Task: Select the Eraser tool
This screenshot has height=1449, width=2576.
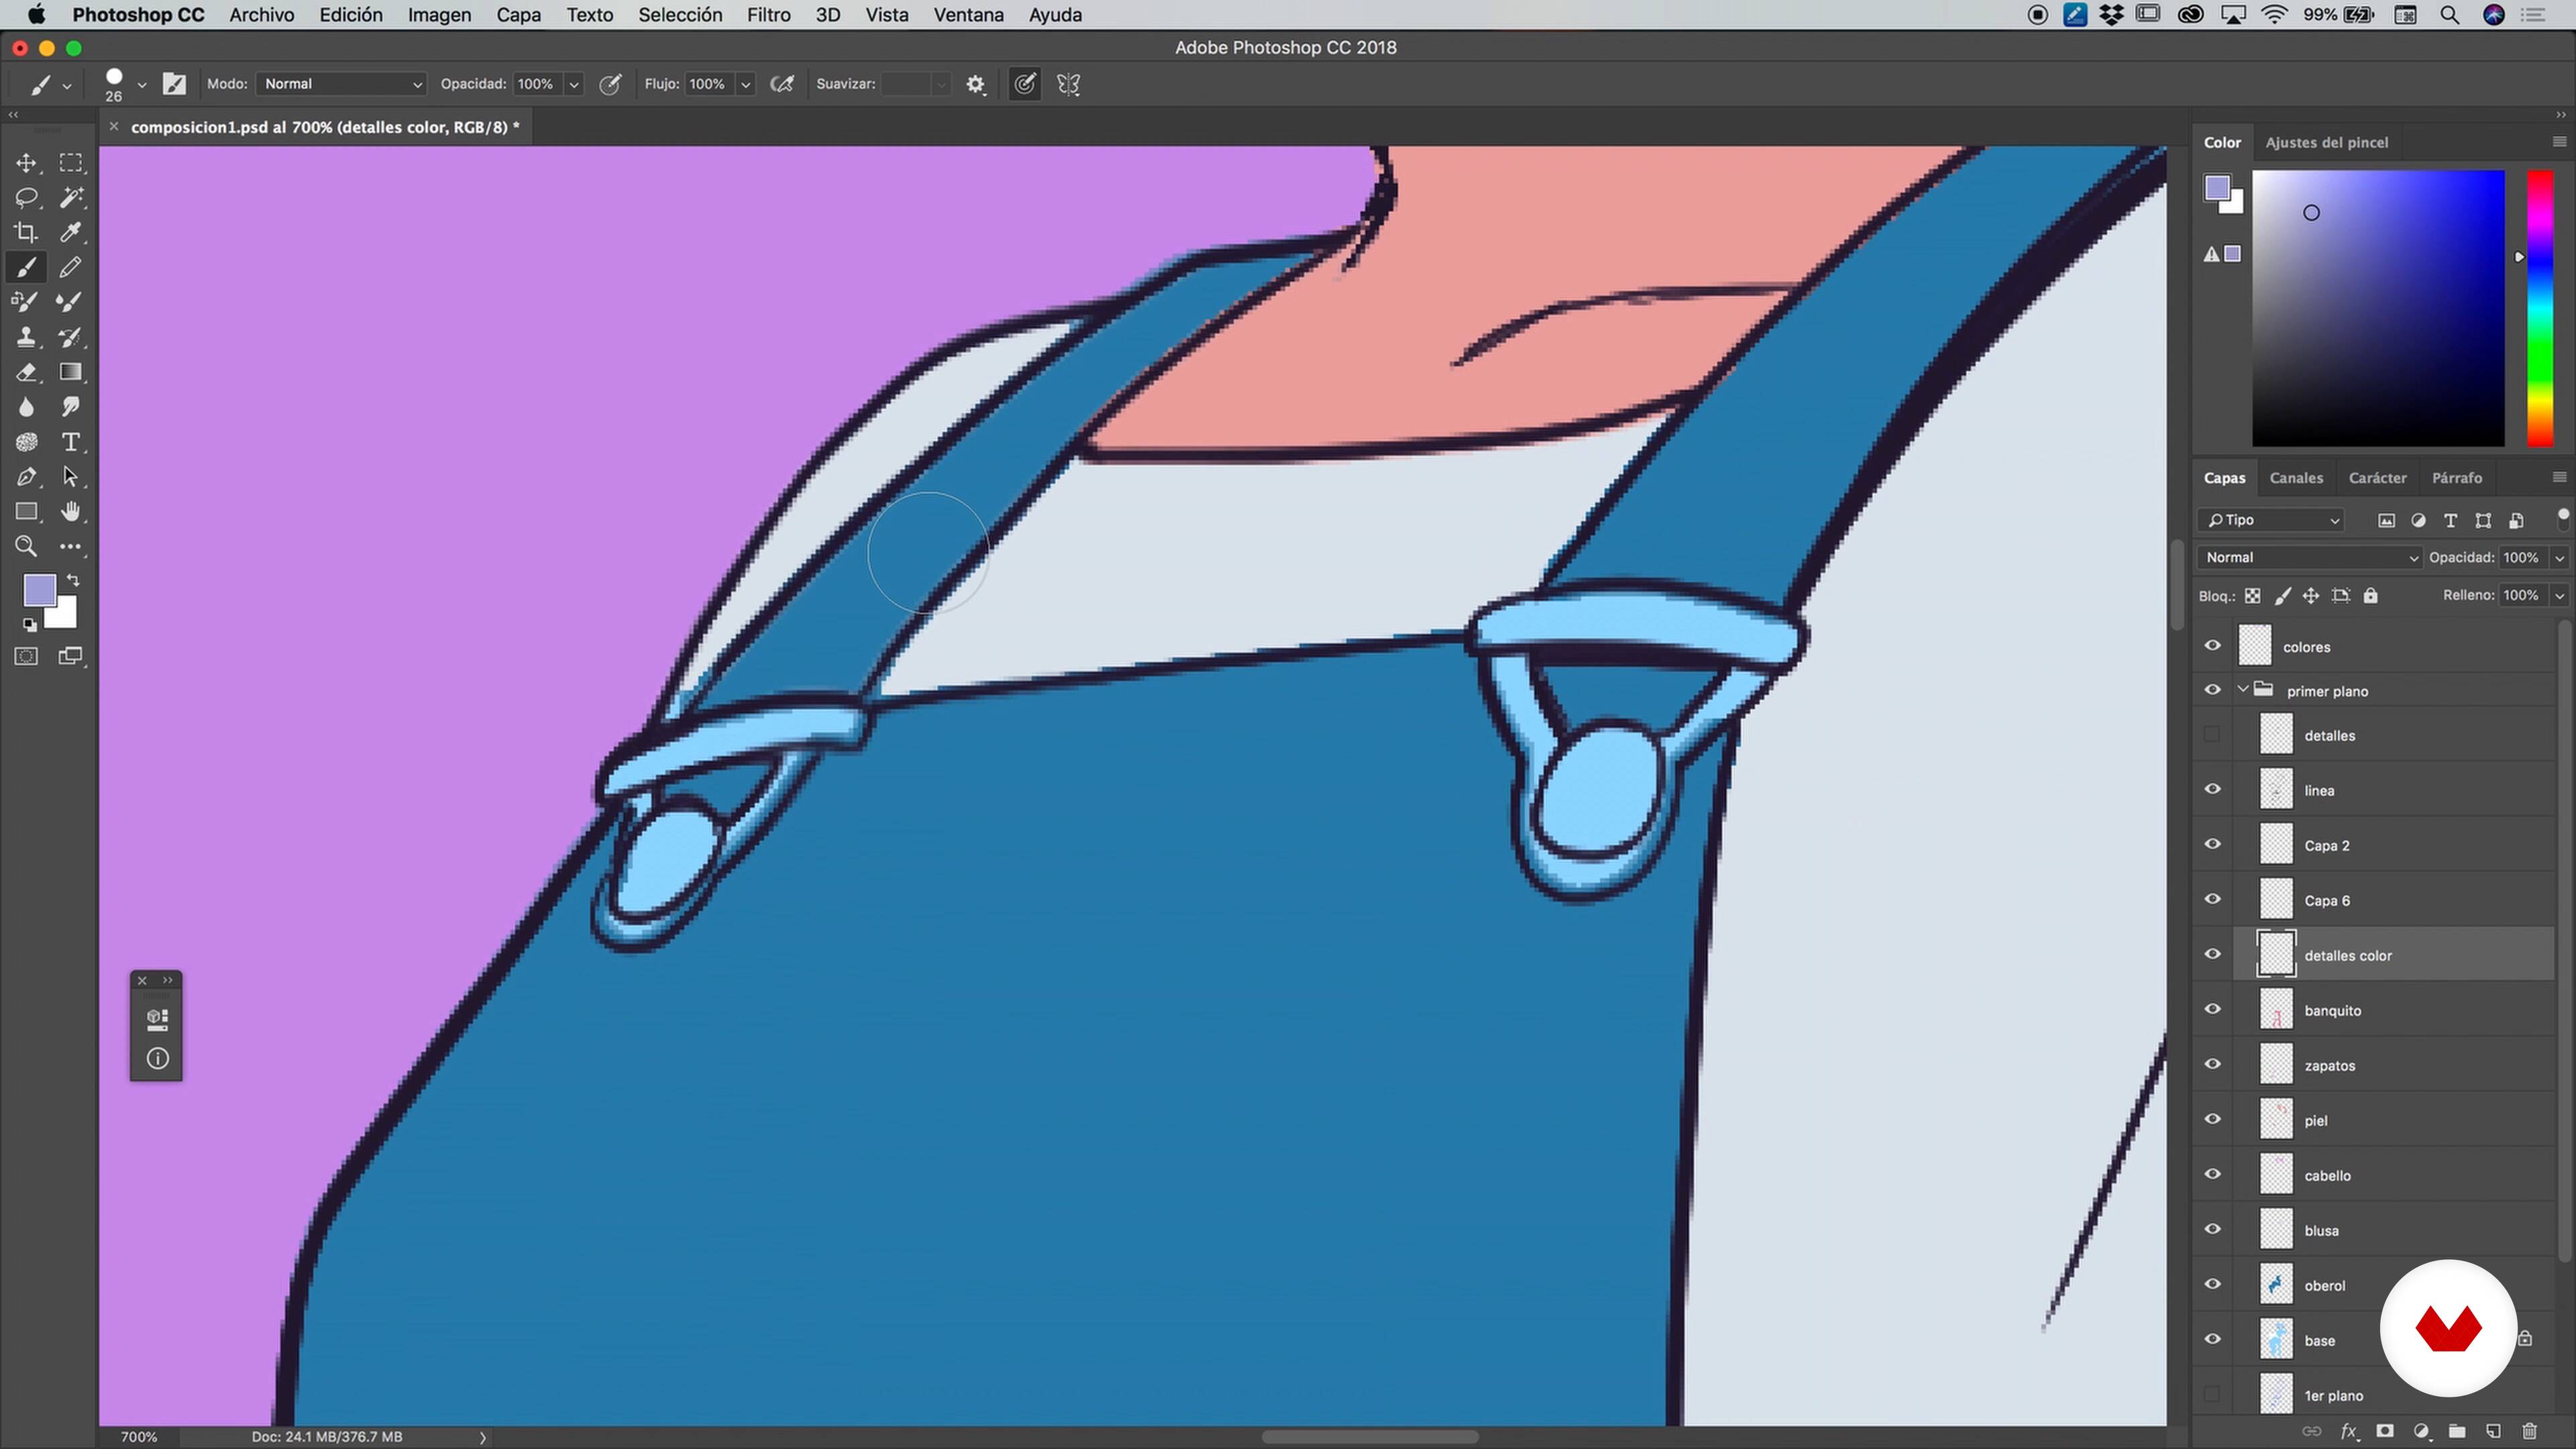Action: point(26,372)
